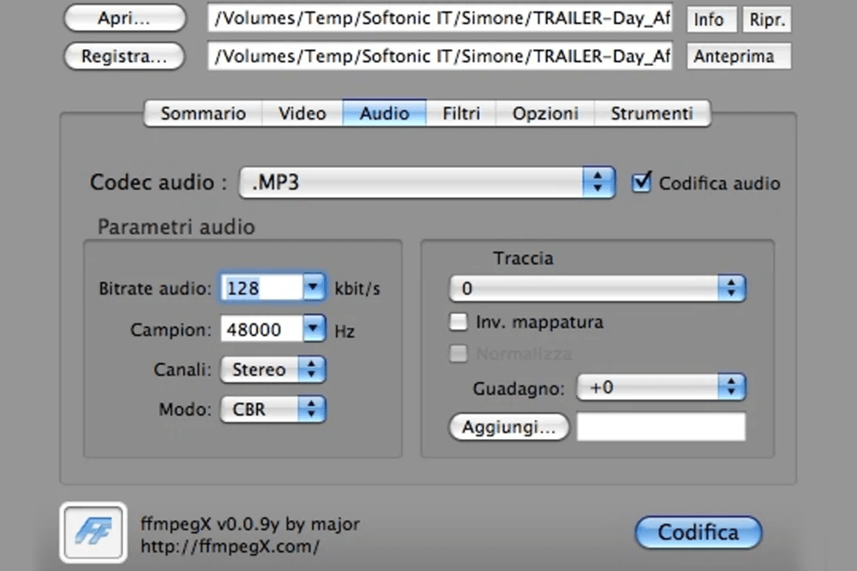
Task: Open the Codec audio dropdown showing .MP3
Action: pyautogui.click(x=598, y=182)
